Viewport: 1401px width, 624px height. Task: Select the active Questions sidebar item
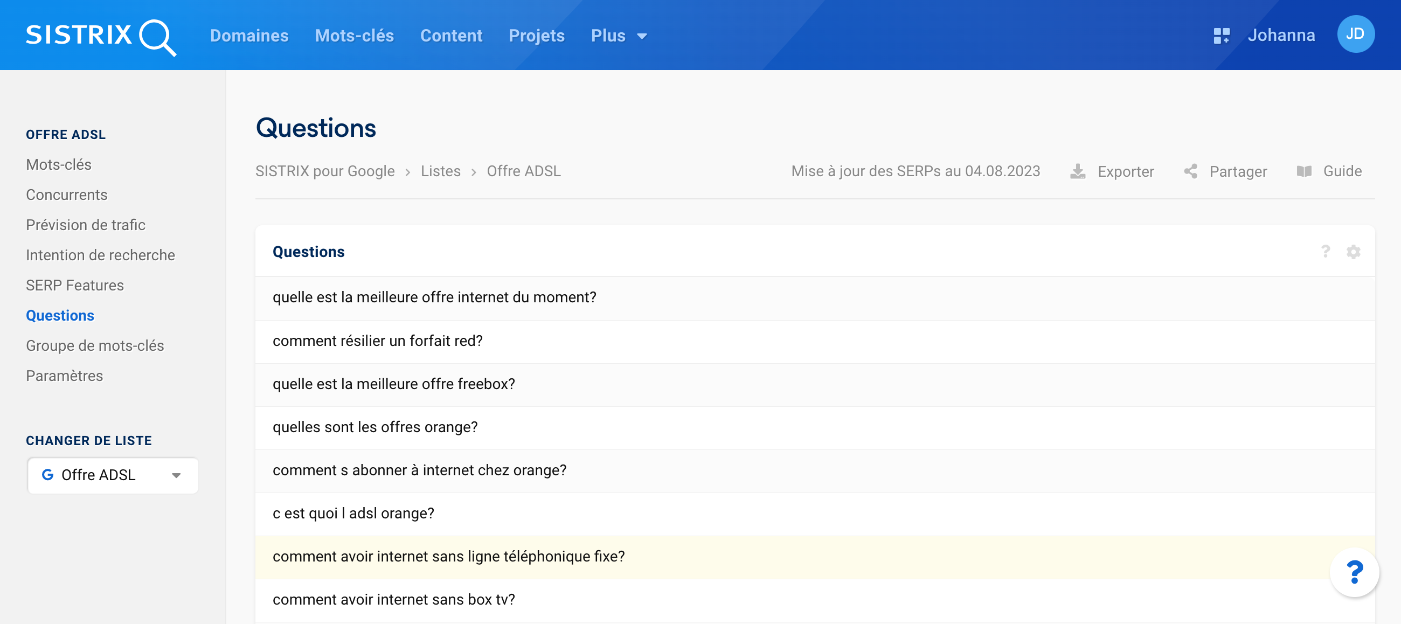pos(60,316)
